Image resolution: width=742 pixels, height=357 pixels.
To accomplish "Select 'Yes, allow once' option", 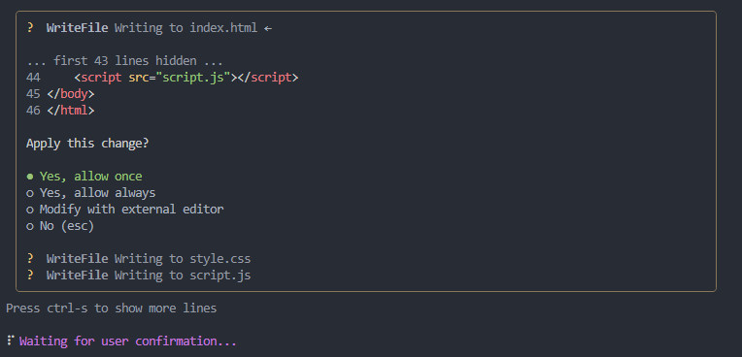I will tap(84, 177).
